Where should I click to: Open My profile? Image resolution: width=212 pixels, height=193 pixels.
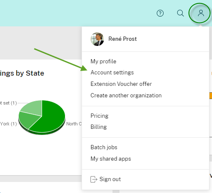click(x=103, y=62)
